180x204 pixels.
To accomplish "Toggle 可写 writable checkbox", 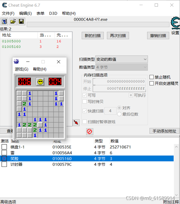I will (x=85, y=95).
